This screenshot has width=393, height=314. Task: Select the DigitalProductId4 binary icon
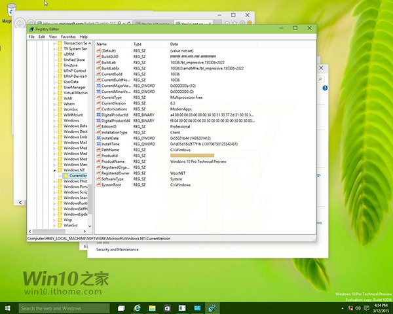pos(98,120)
